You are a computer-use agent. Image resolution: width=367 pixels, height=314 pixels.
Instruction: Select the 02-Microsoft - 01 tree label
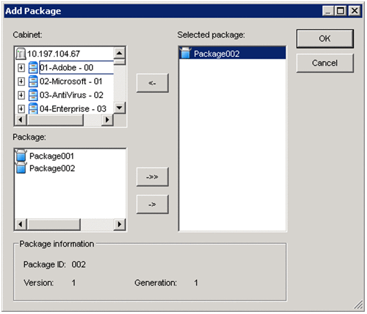tap(71, 81)
